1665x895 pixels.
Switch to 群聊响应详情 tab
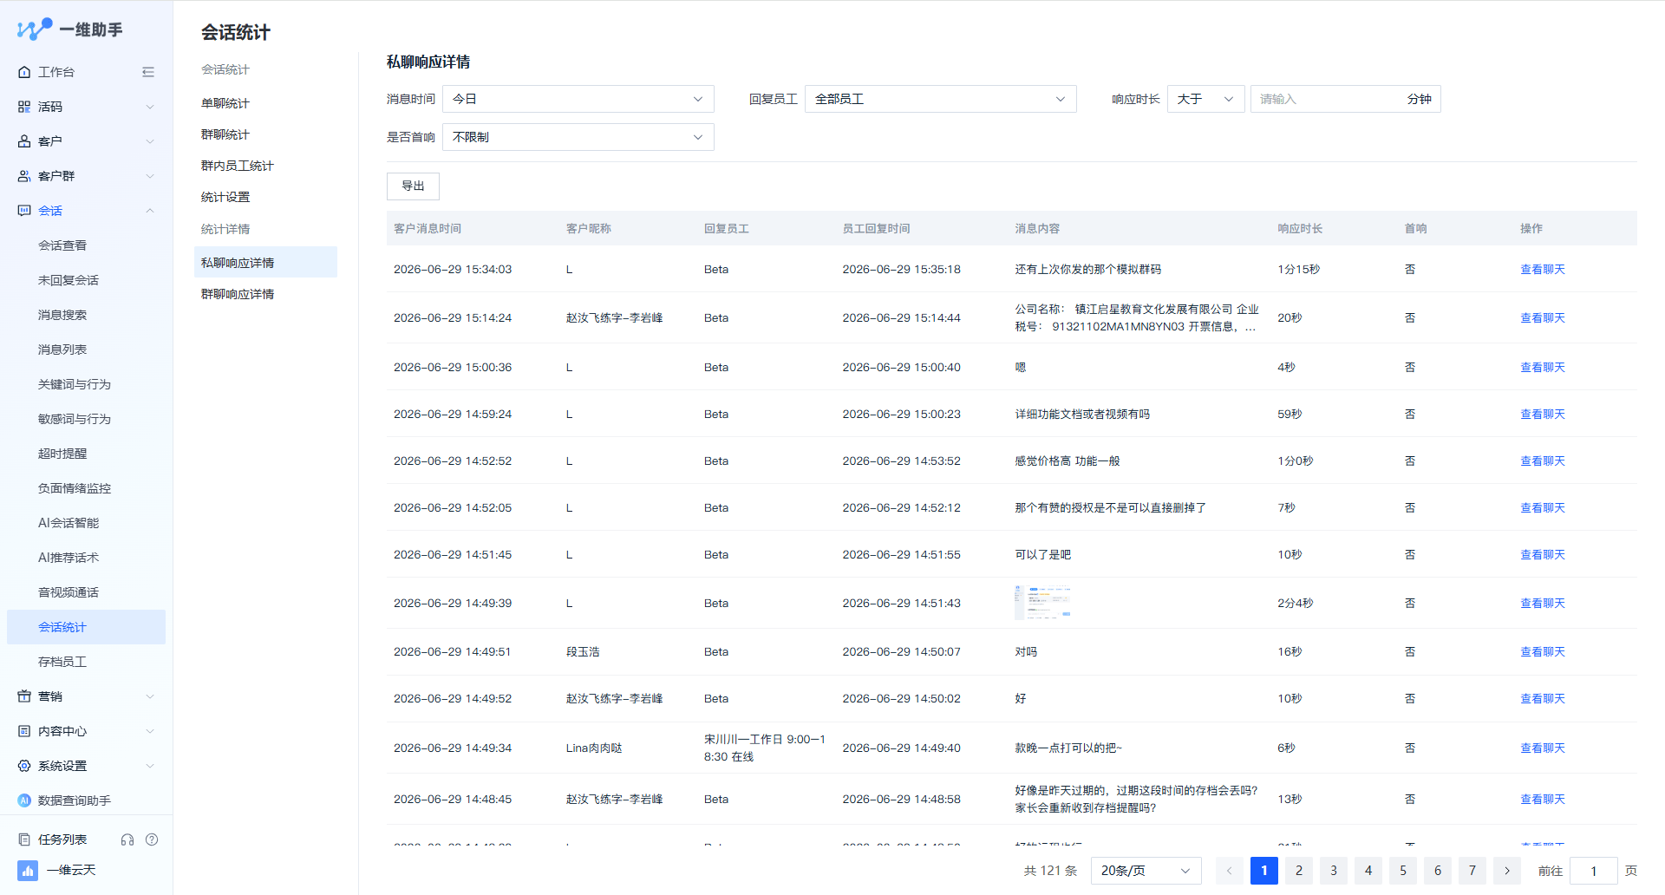click(x=238, y=294)
